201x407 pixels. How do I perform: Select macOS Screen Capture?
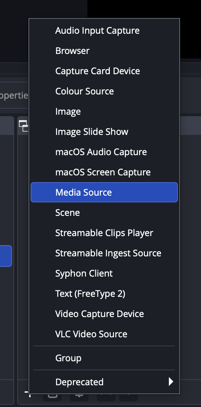[104, 172]
